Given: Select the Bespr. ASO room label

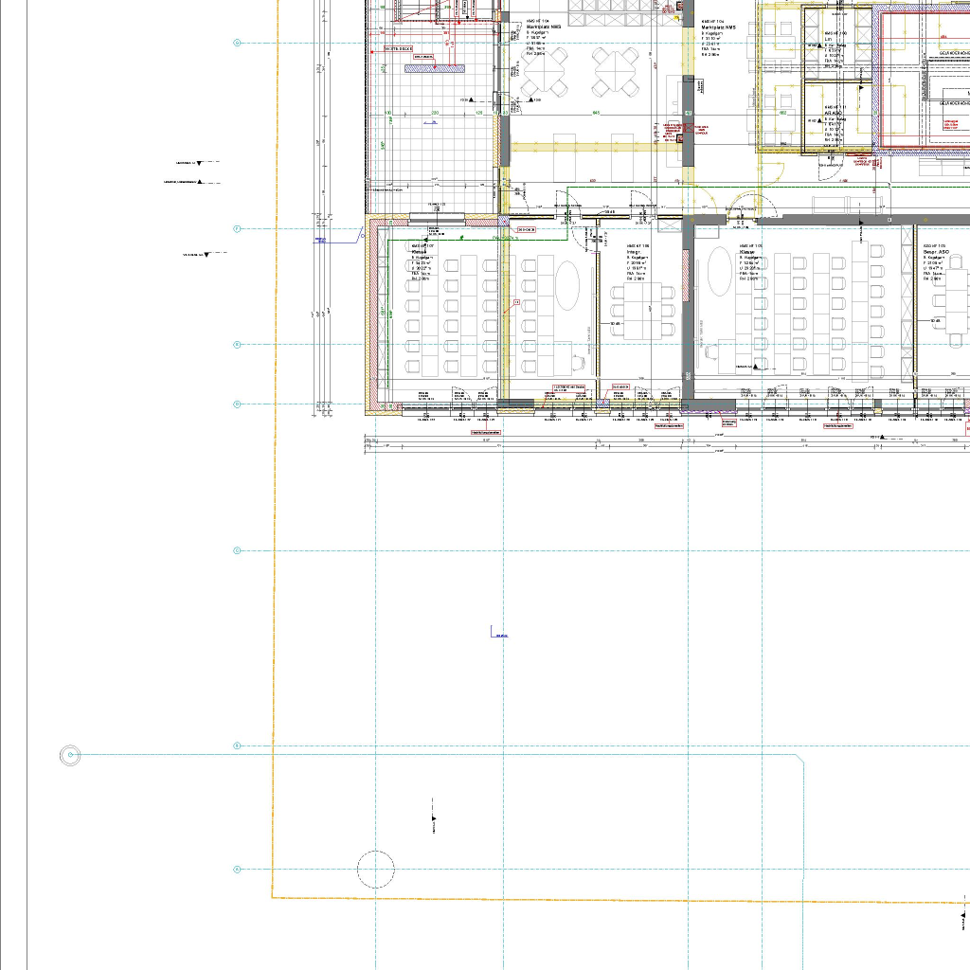Looking at the screenshot, I should pos(937,252).
